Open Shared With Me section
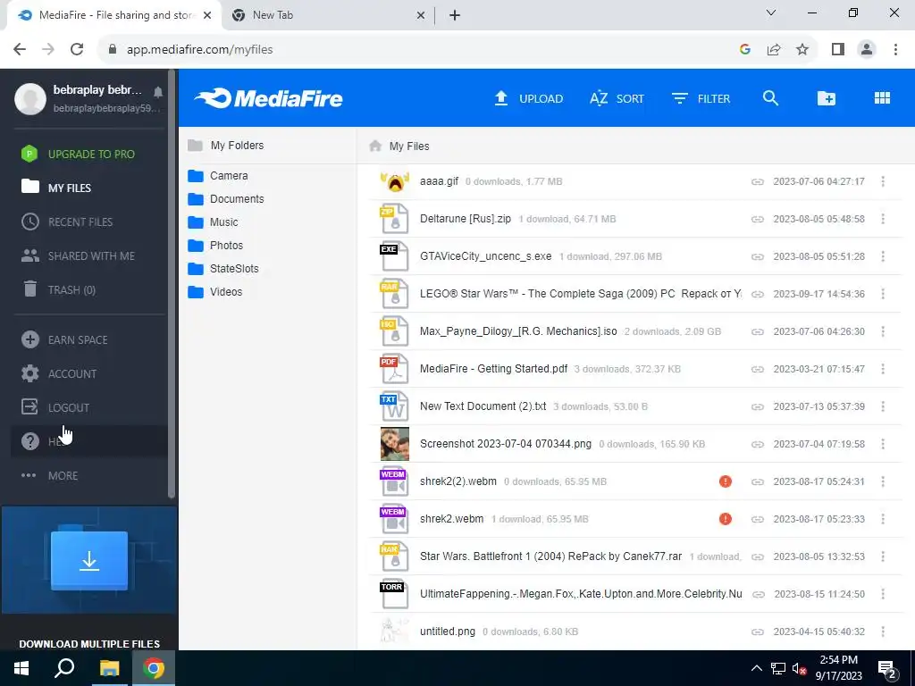Image resolution: width=915 pixels, height=686 pixels. pos(79,255)
